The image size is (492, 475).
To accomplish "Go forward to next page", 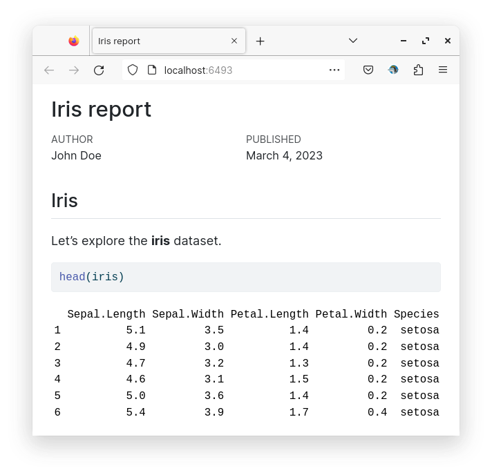I will pos(74,70).
